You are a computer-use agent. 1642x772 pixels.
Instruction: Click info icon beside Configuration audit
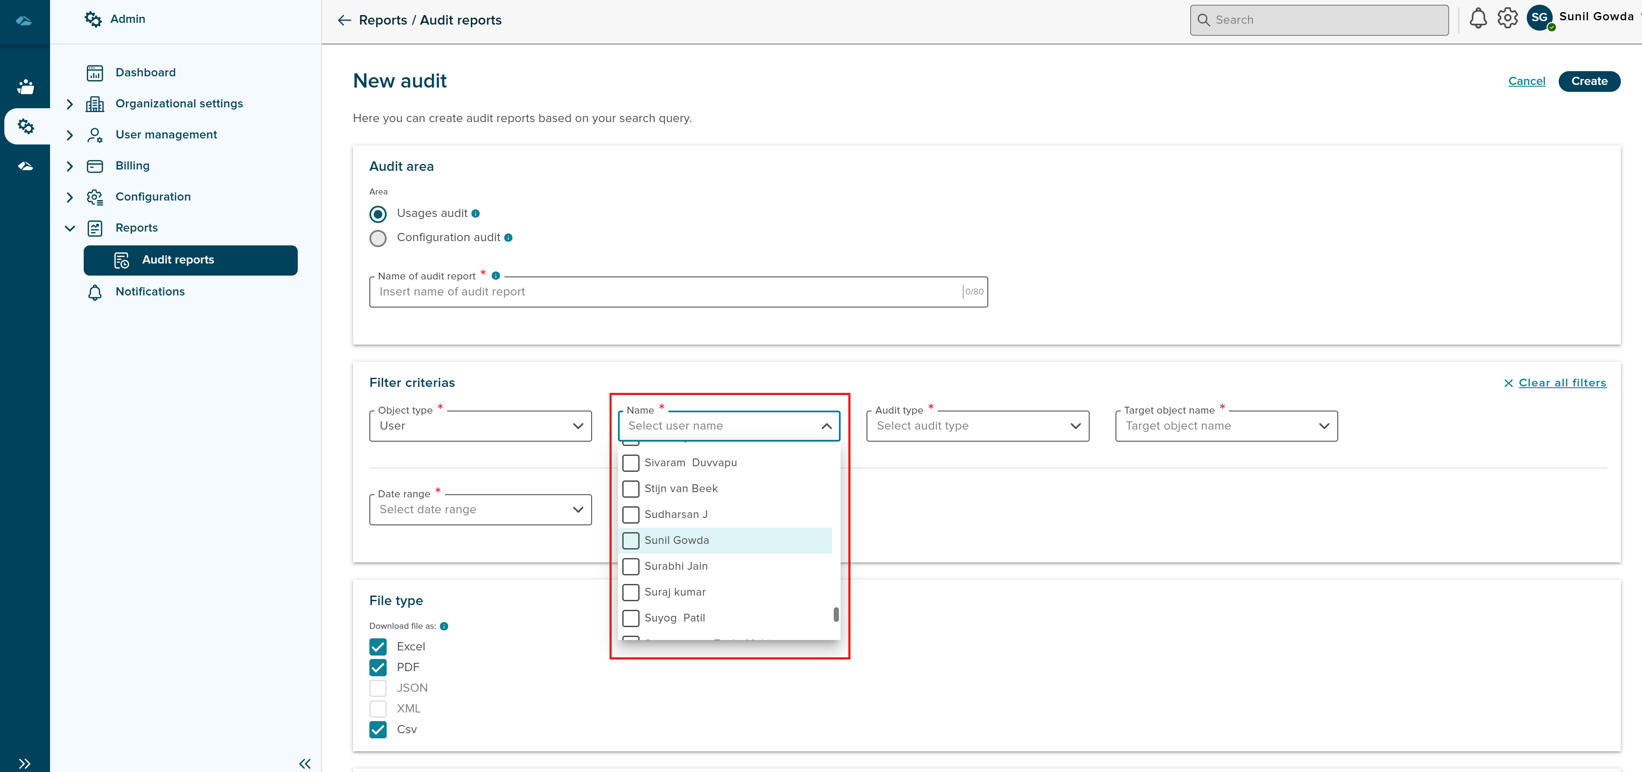pos(508,238)
